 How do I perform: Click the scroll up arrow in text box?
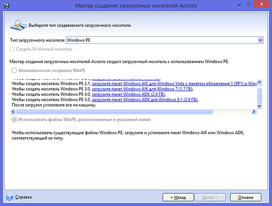coord(259,82)
